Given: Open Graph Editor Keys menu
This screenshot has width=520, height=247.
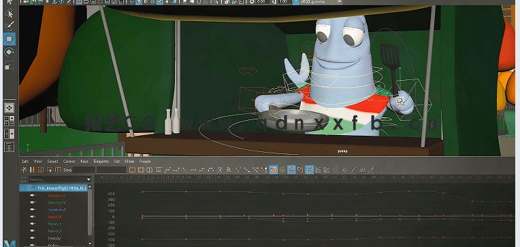Looking at the screenshot, I should pos(84,161).
